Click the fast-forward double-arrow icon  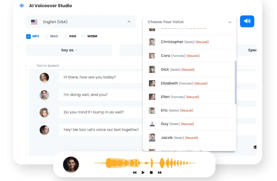tap(160, 172)
